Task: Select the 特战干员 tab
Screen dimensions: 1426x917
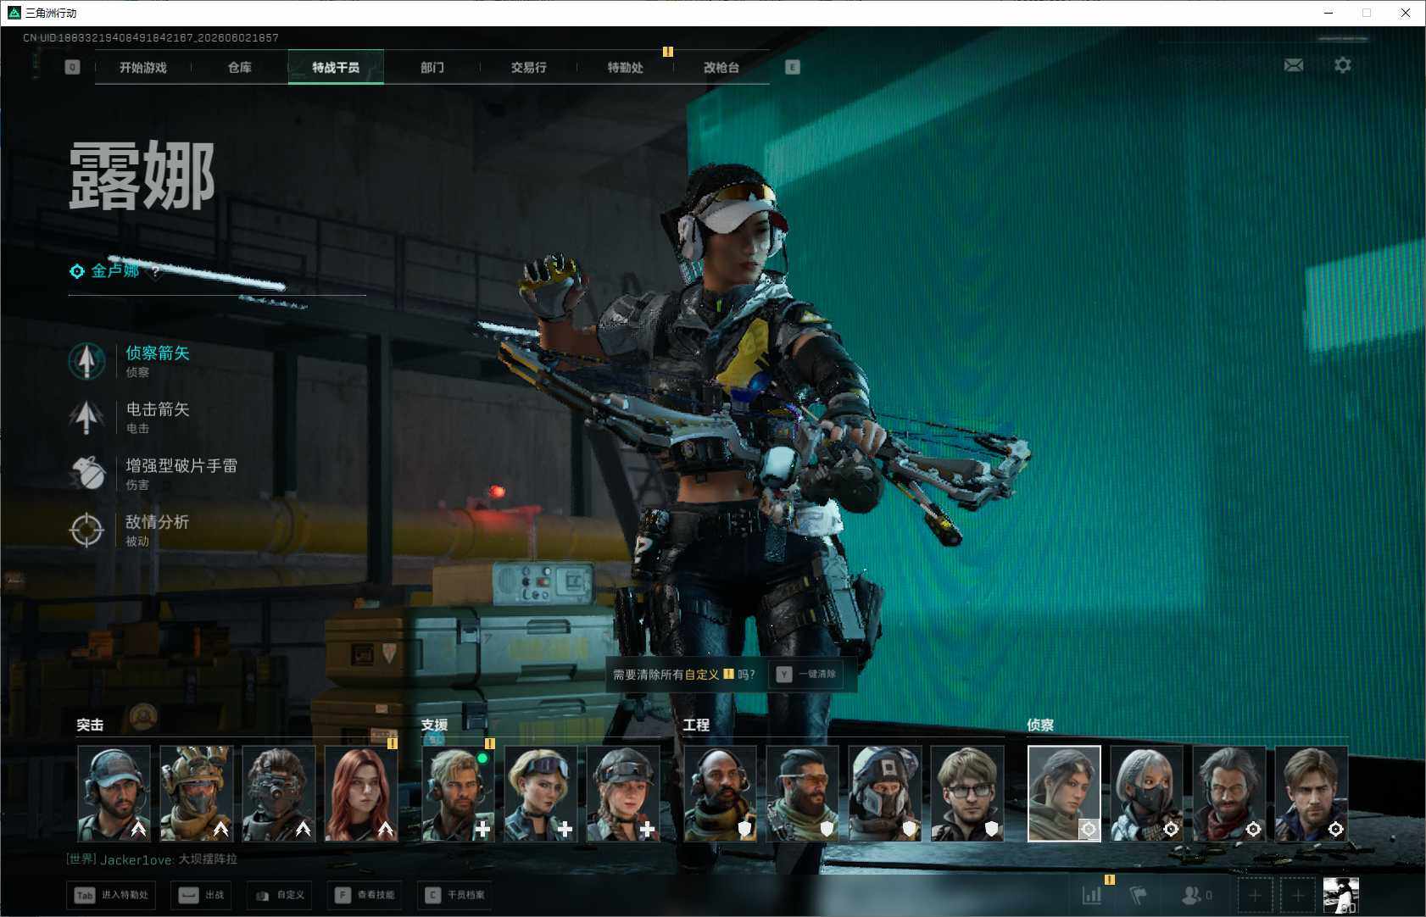Action: click(x=336, y=67)
